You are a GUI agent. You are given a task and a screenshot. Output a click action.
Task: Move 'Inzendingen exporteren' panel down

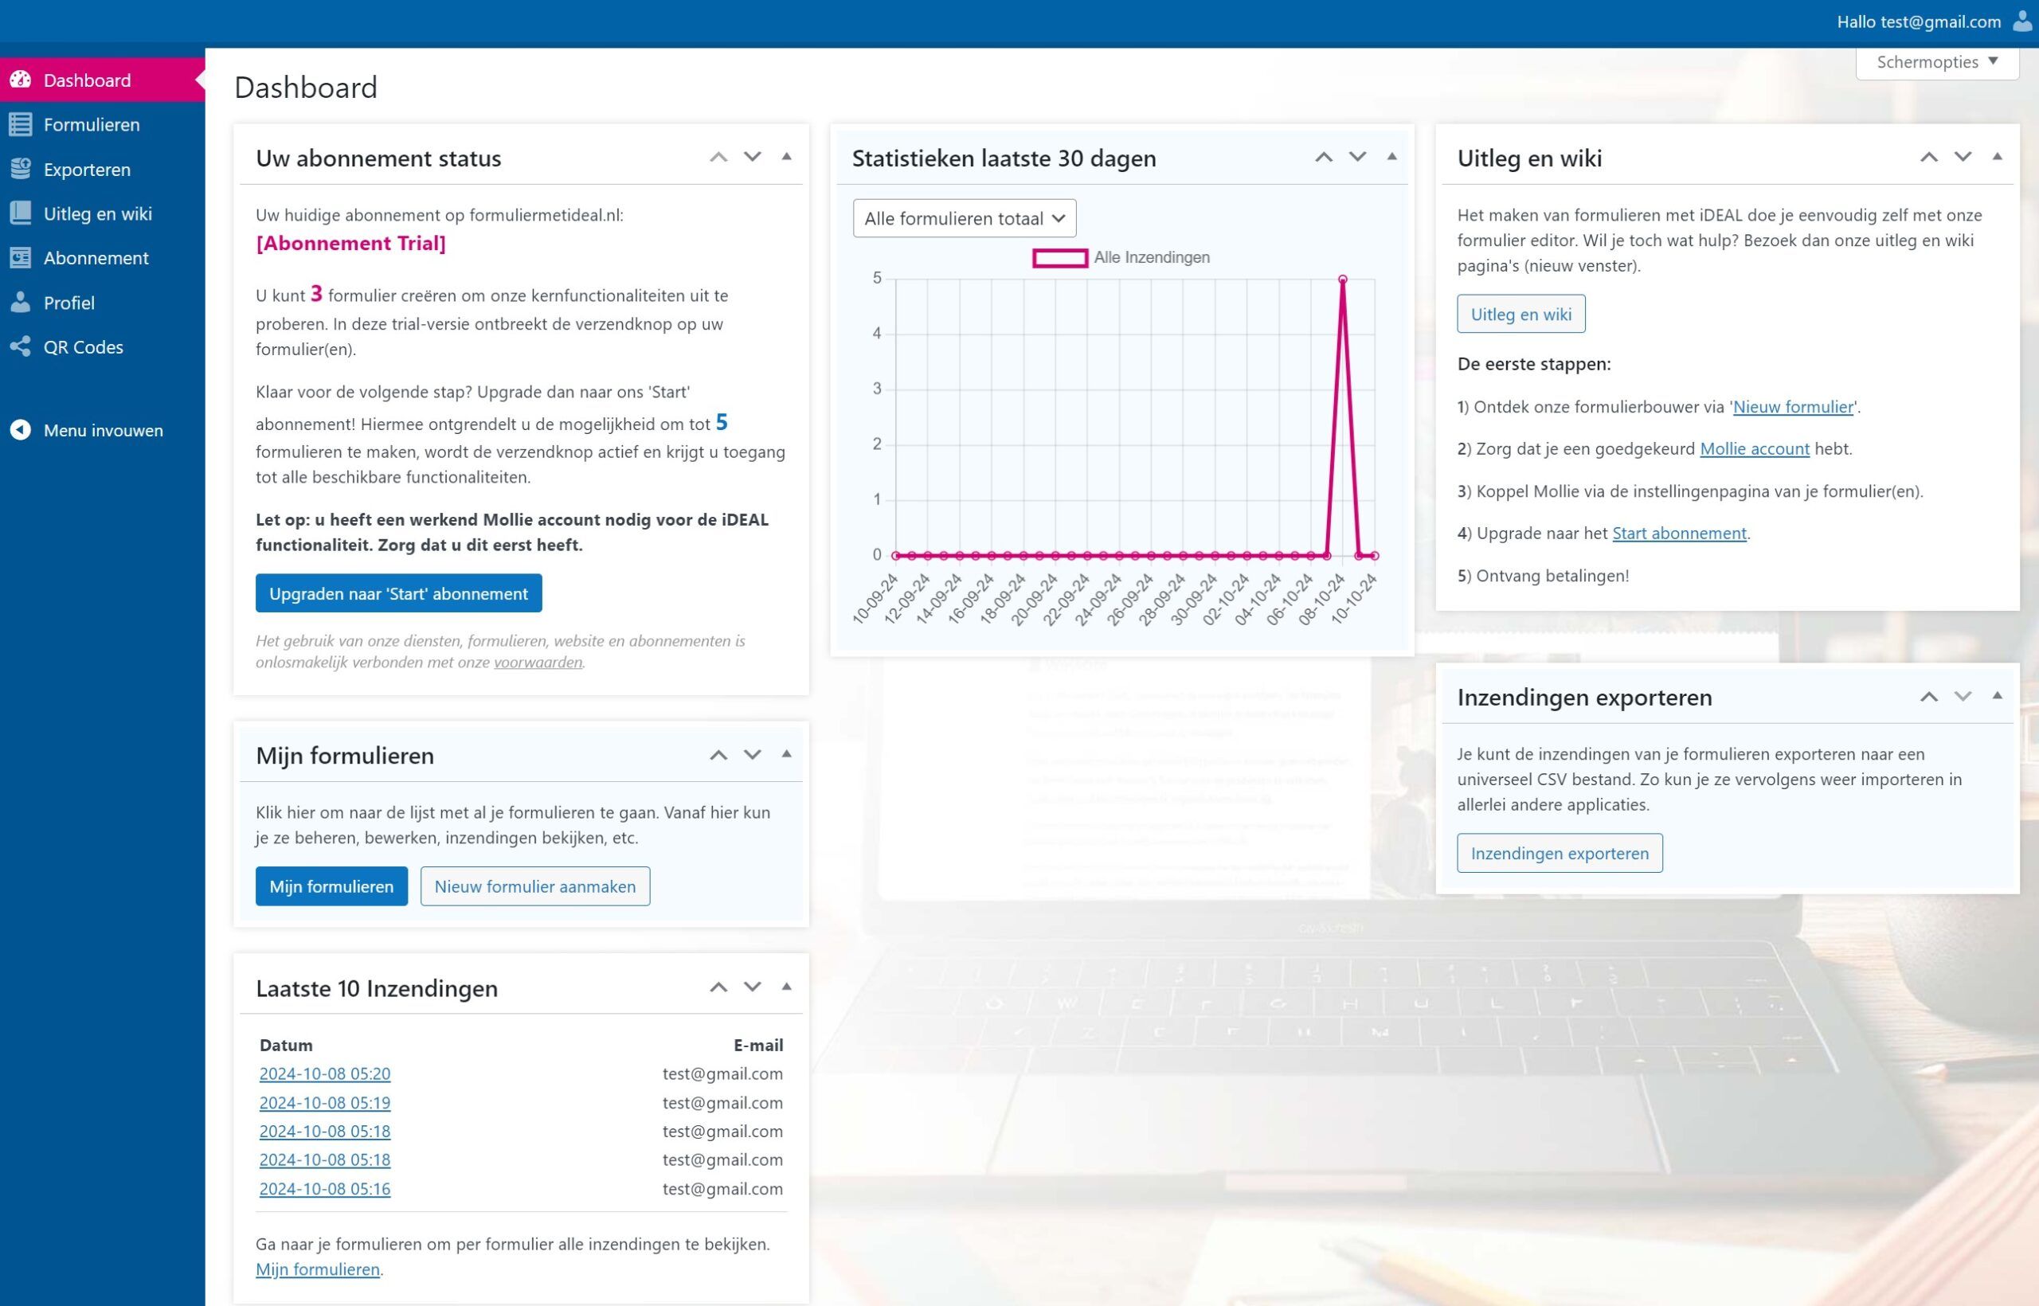1963,696
